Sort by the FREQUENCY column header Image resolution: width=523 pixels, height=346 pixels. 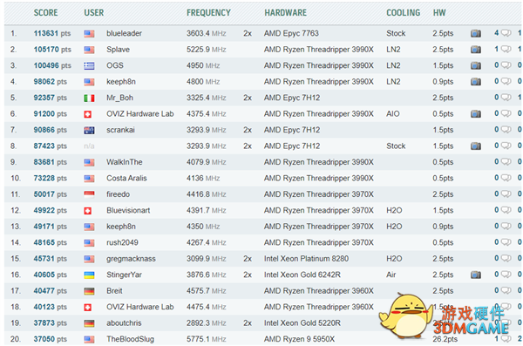208,13
